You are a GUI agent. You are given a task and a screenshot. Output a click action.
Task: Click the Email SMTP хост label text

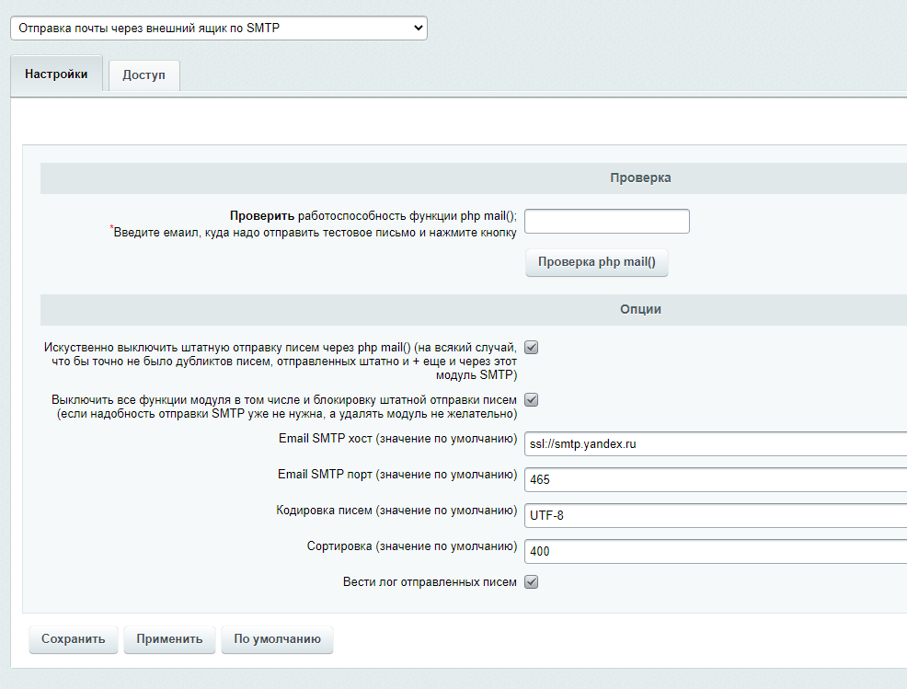coord(397,439)
